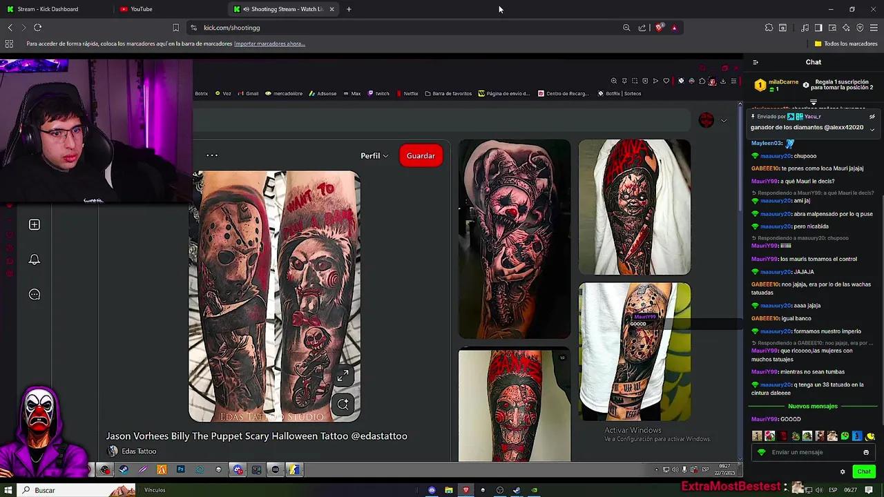Image resolution: width=884 pixels, height=497 pixels.
Task: Click the share page icon in address bar
Action: click(x=642, y=28)
